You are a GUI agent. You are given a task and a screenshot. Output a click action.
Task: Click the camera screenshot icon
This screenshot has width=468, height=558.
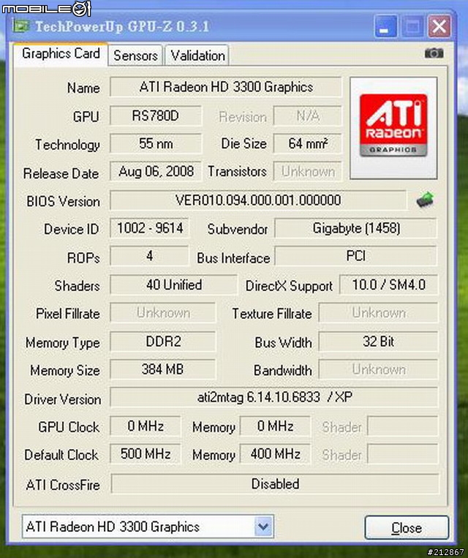coord(434,53)
